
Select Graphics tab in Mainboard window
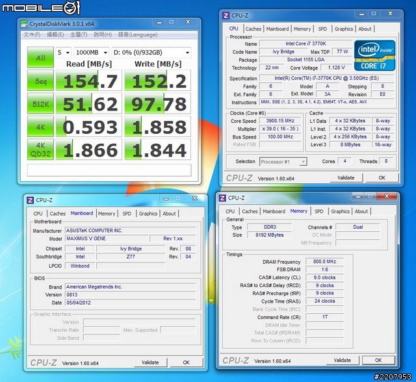tap(148, 213)
